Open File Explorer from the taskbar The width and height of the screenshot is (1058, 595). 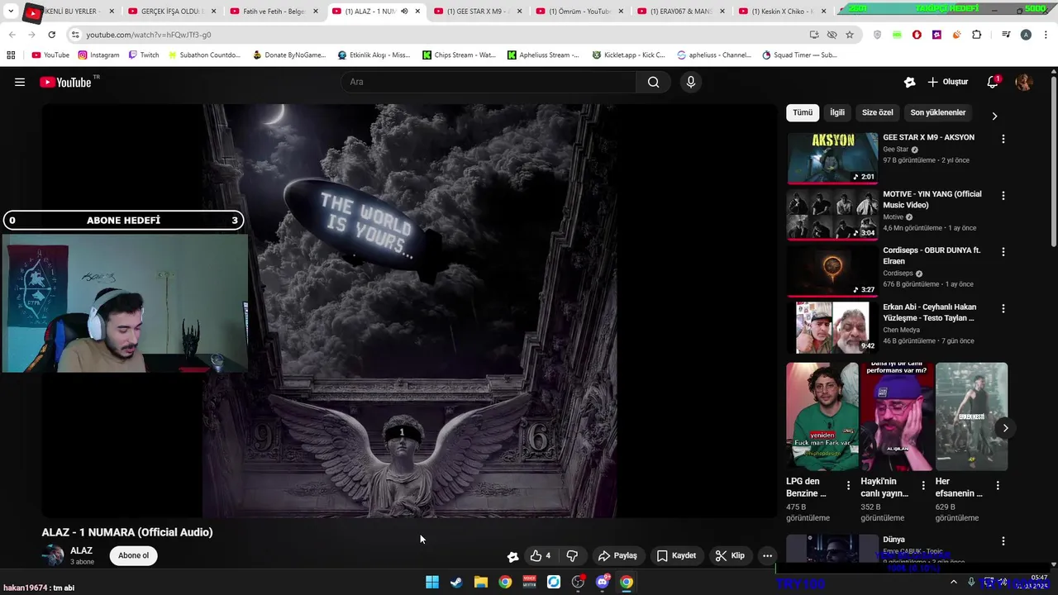pos(480,582)
